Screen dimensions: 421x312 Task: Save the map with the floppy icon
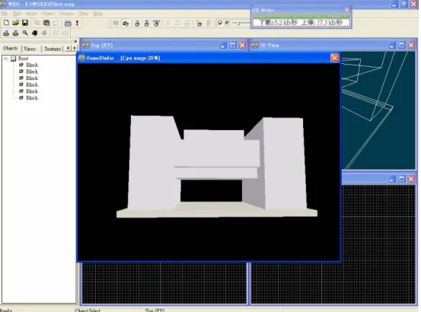(25, 23)
